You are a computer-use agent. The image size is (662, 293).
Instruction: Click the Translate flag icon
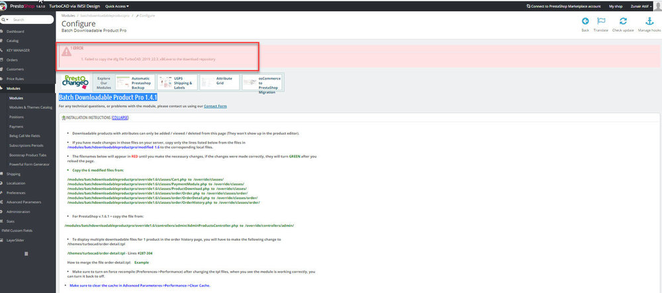601,22
